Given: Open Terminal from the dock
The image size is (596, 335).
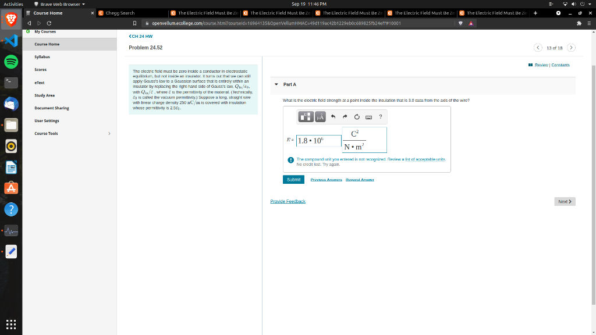Looking at the screenshot, I should pyautogui.click(x=11, y=83).
